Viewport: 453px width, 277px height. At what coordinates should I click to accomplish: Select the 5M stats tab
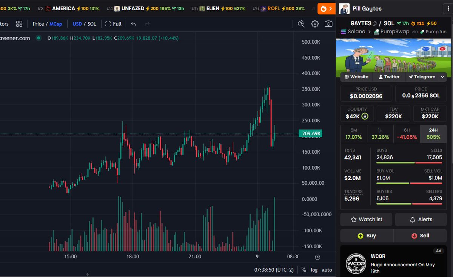coord(354,134)
